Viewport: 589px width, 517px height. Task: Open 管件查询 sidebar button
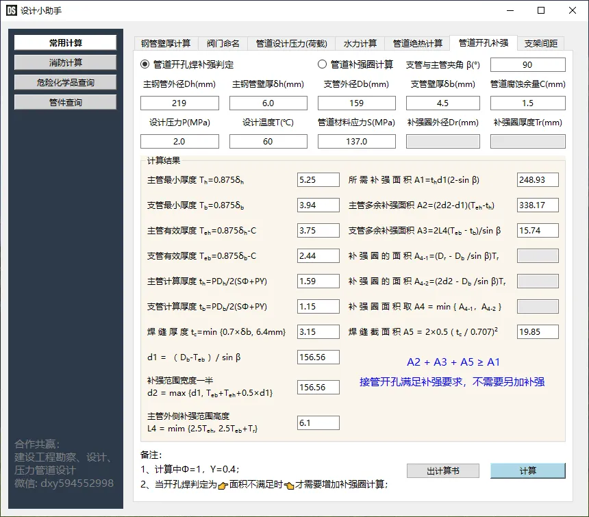[65, 102]
